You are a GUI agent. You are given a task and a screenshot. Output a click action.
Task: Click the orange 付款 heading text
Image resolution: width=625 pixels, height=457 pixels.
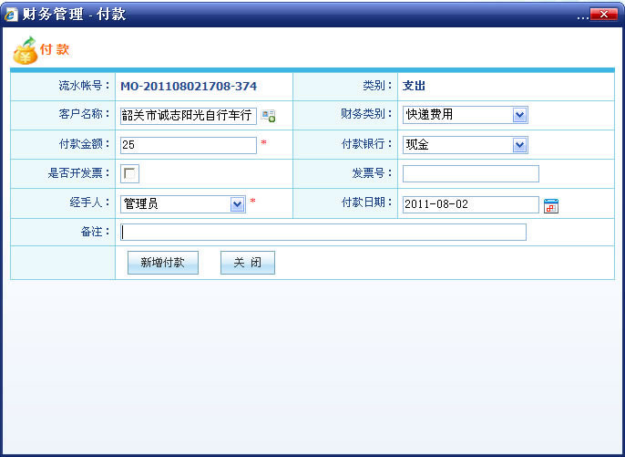pos(55,49)
